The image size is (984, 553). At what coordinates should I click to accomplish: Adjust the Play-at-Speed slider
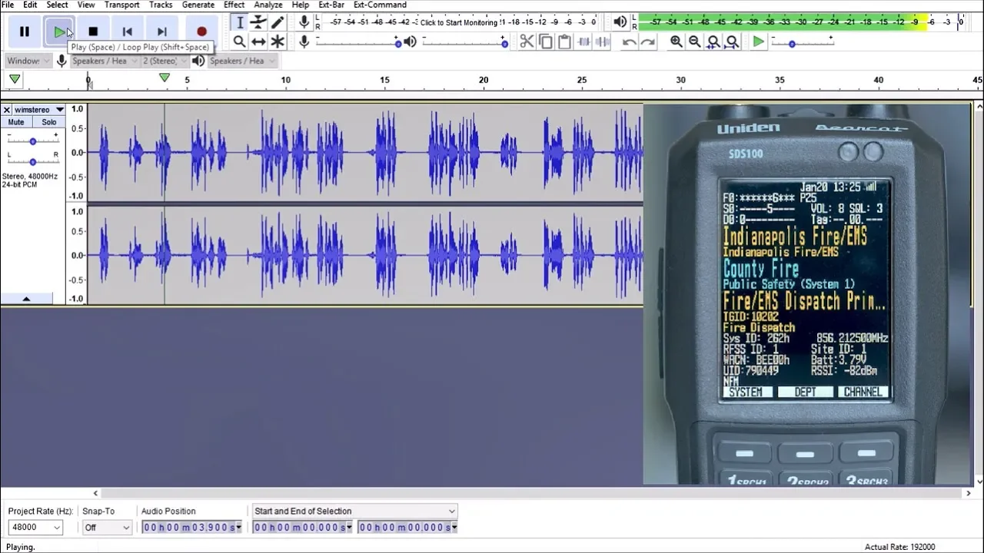tap(802, 43)
